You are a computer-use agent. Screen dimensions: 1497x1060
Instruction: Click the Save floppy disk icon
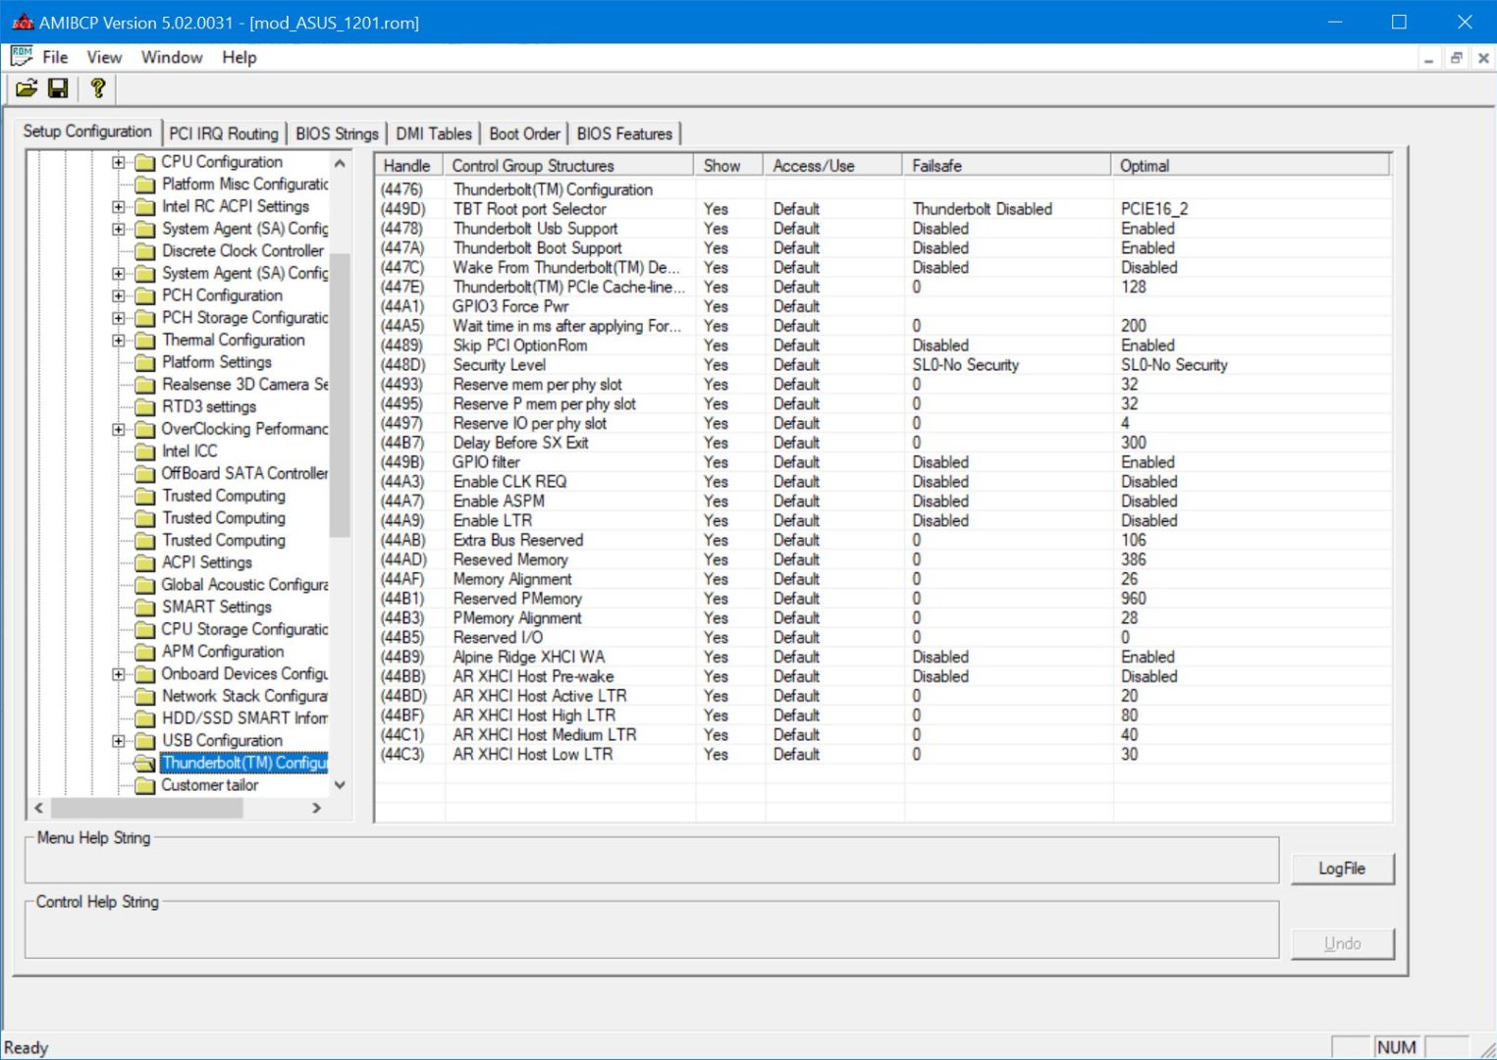point(58,88)
